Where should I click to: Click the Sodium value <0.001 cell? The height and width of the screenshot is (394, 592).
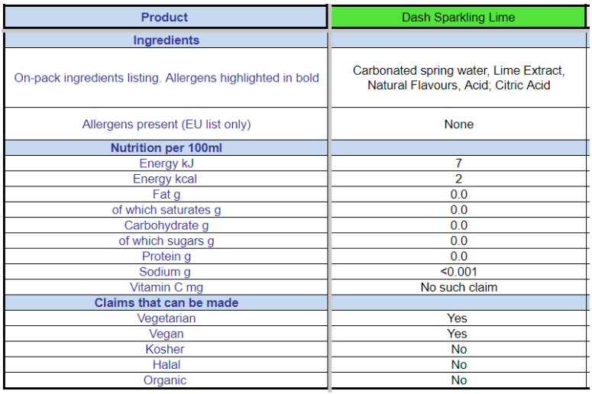click(459, 272)
